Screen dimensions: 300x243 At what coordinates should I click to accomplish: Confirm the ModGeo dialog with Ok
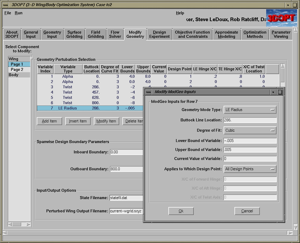(181, 211)
